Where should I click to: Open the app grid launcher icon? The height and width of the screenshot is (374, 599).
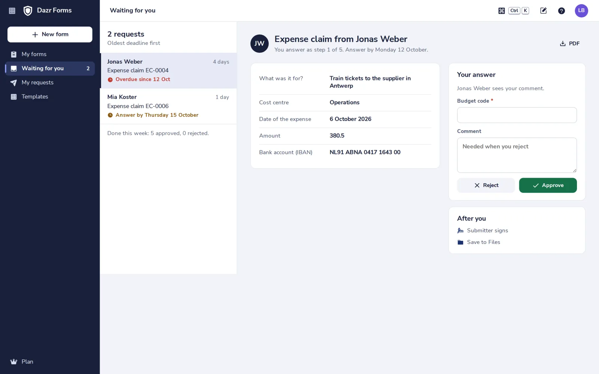(x=12, y=11)
